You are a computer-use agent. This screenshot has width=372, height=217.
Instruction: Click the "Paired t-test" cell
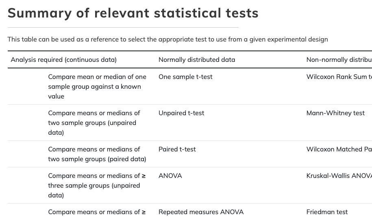click(x=177, y=149)
